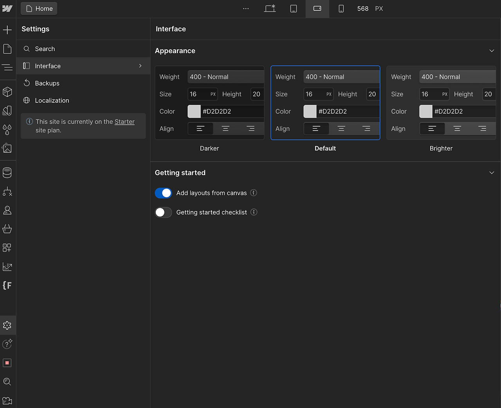Image resolution: width=501 pixels, height=408 pixels.
Task: Click the Height field in Brighter card
Action: (489, 94)
